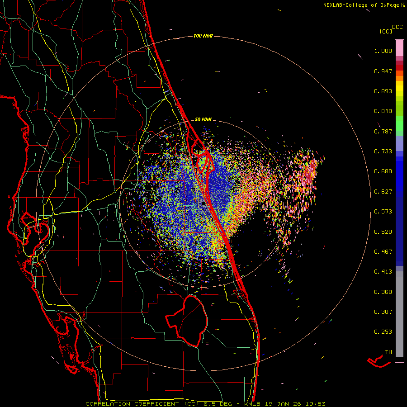407x407 pixels.
Task: Click the 0.467 legend value
Action: click(383, 252)
